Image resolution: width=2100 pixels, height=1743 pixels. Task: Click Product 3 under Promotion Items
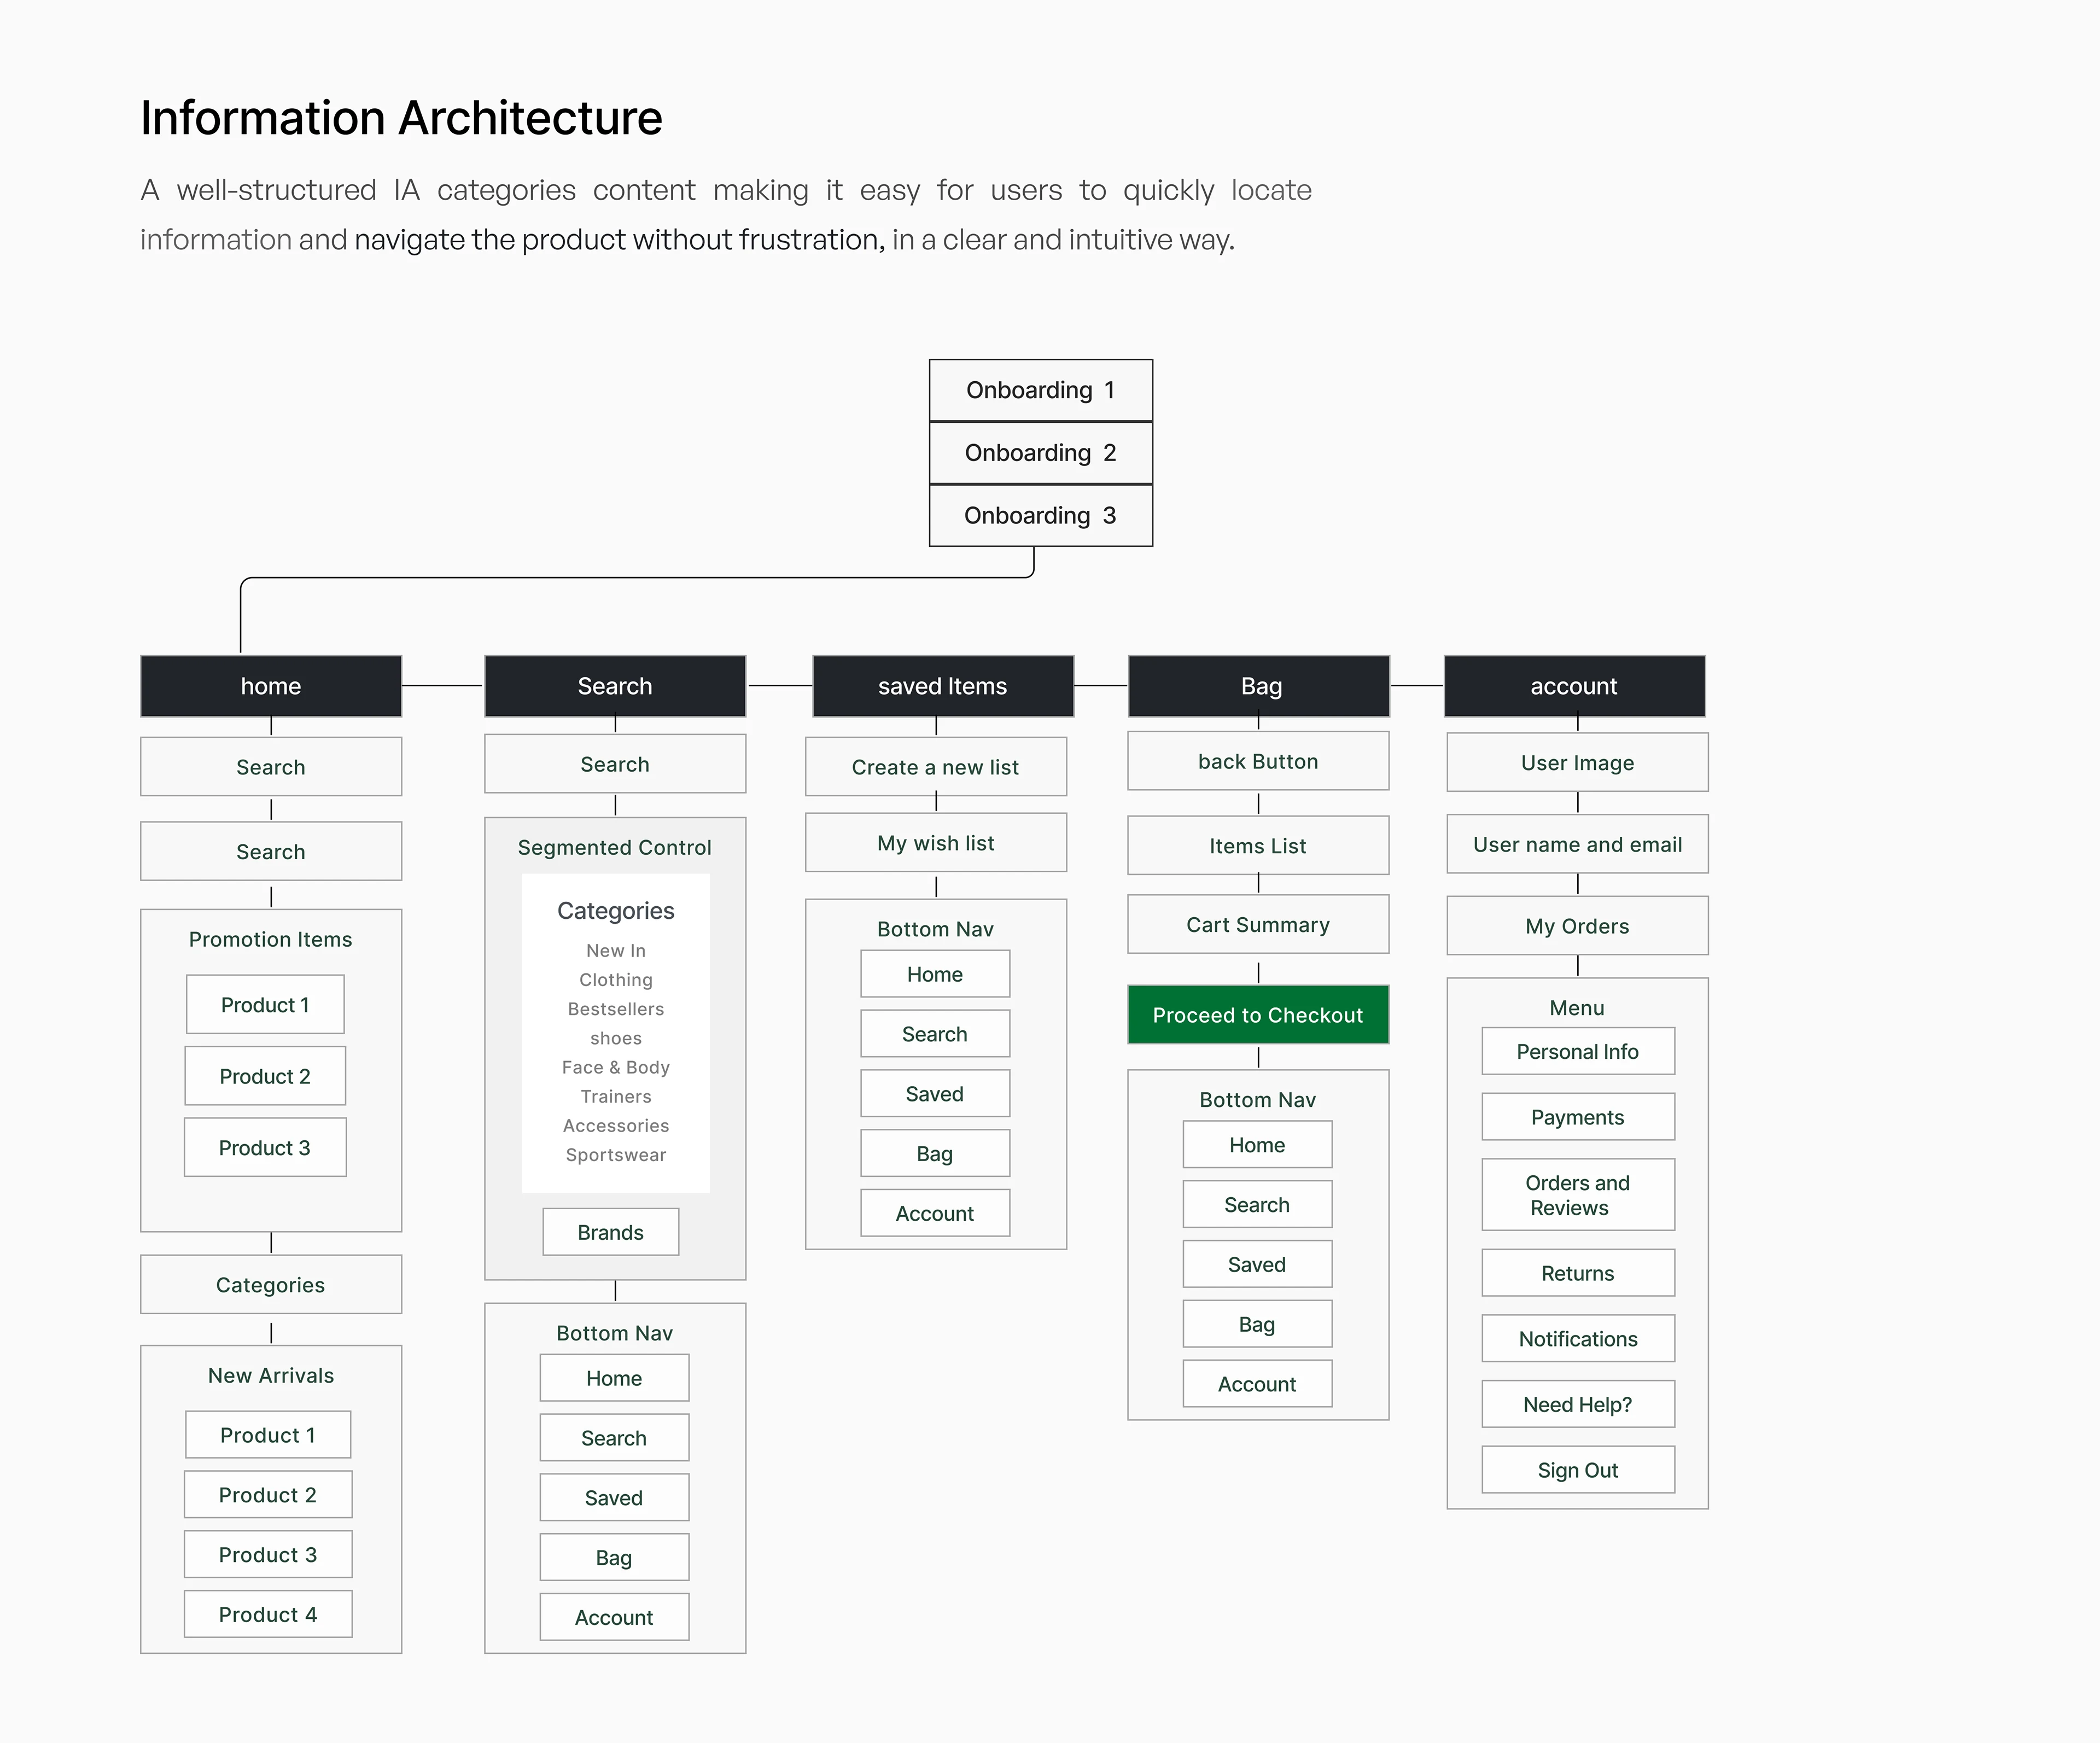click(x=265, y=1147)
